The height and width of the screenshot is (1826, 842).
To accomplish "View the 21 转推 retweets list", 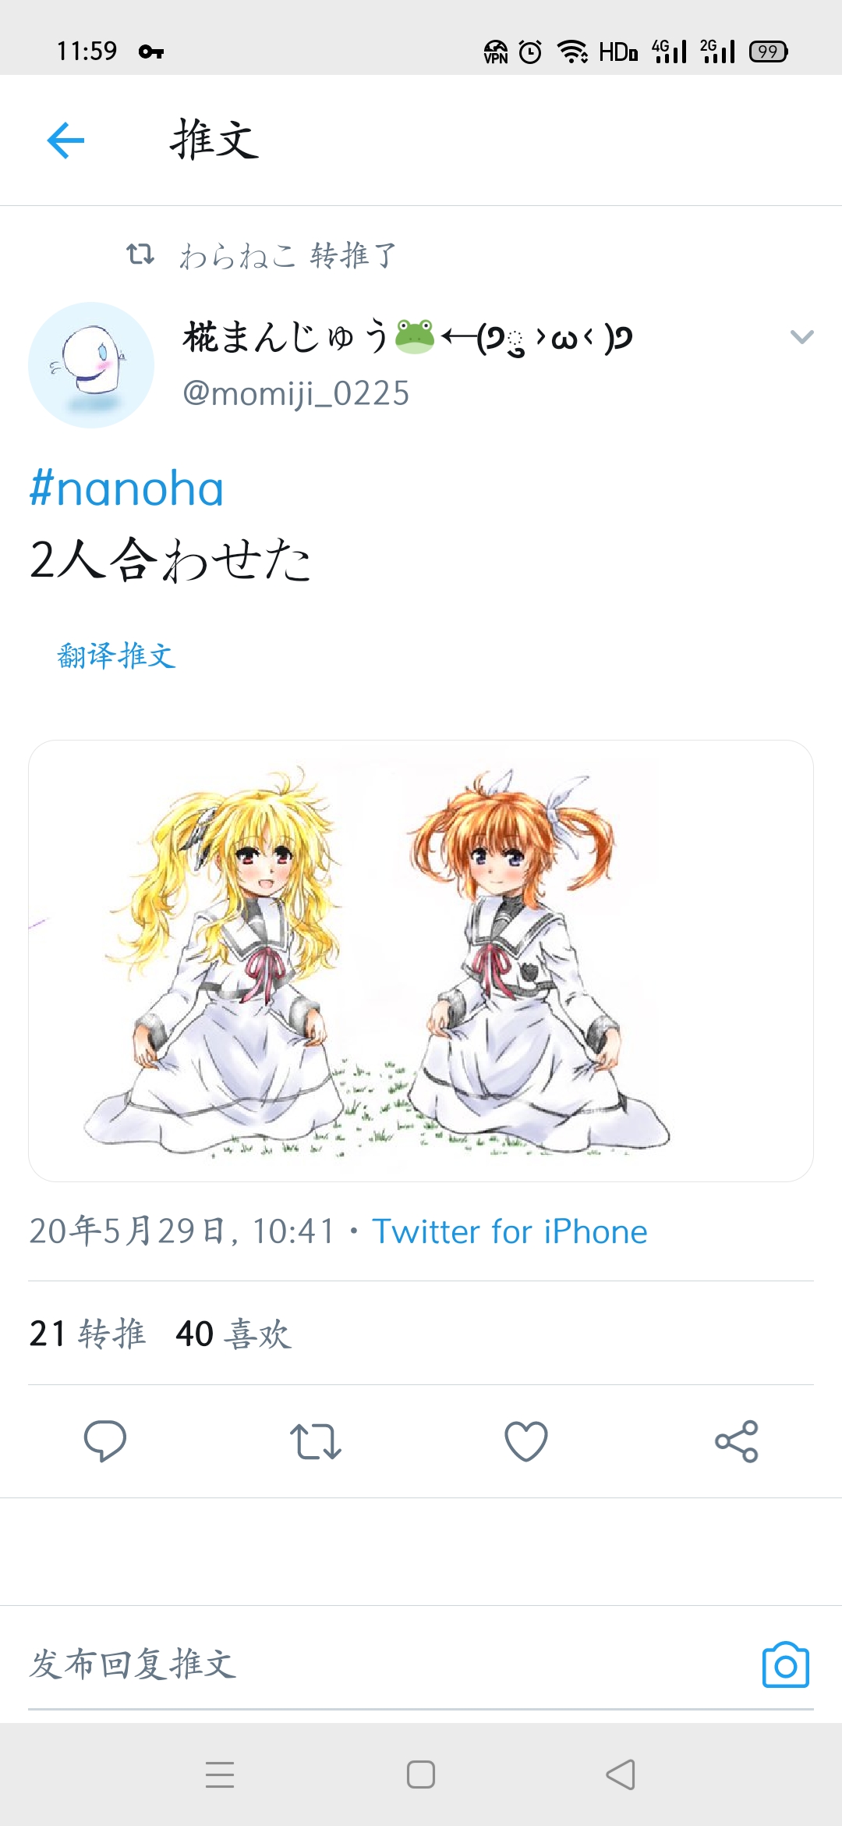I will [x=87, y=1334].
